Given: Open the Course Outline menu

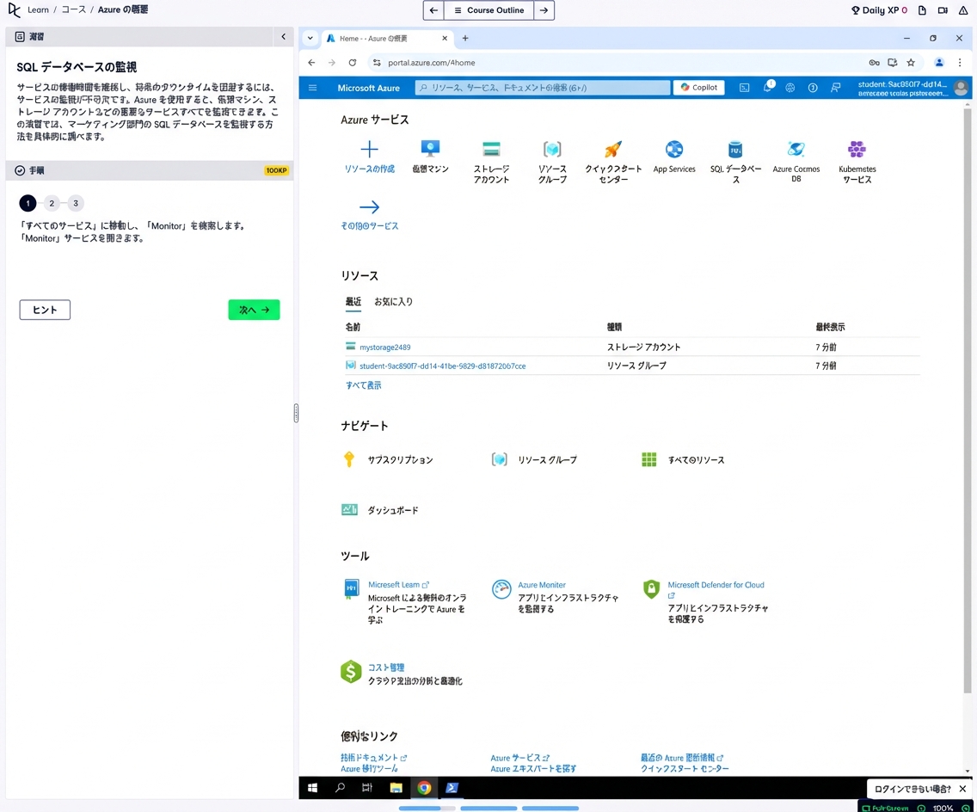Looking at the screenshot, I should (x=488, y=10).
